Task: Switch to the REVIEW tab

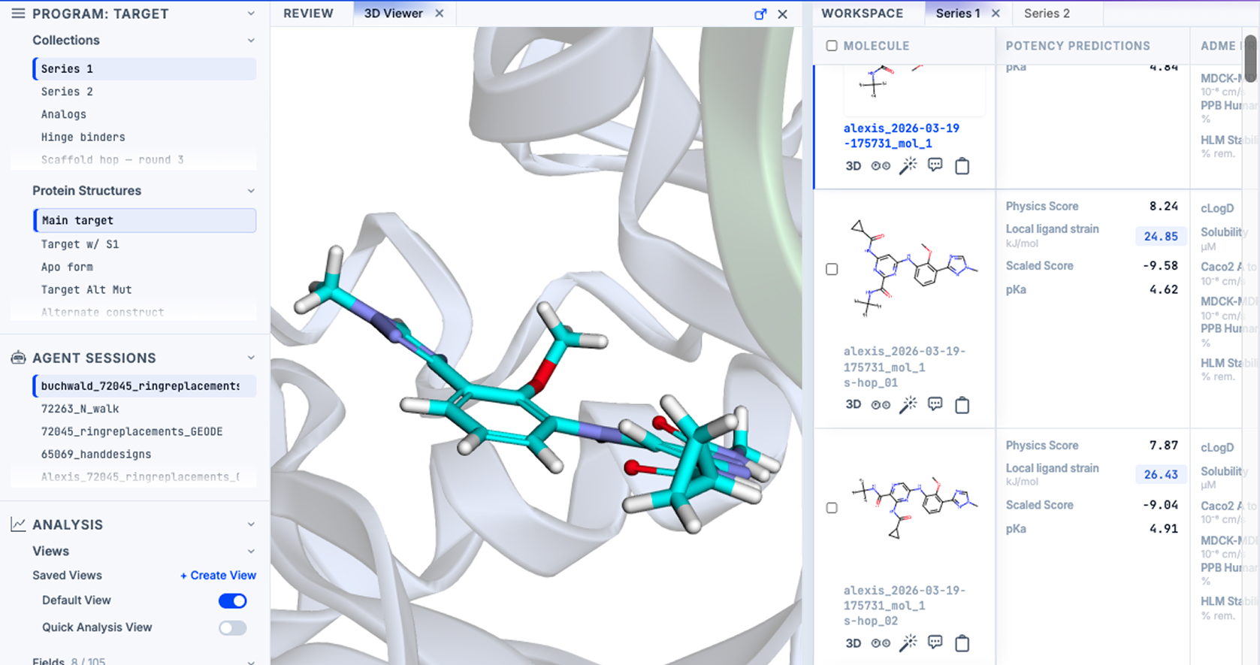Action: tap(308, 14)
